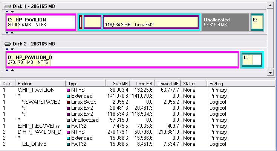The width and height of the screenshot is (277, 151).
Task: Click the Disk 2 drive icon
Action: 8,44
